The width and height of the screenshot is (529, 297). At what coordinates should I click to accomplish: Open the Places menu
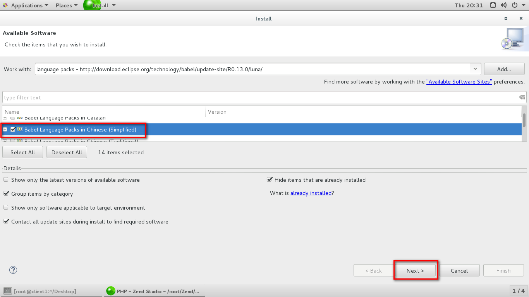(x=66, y=5)
